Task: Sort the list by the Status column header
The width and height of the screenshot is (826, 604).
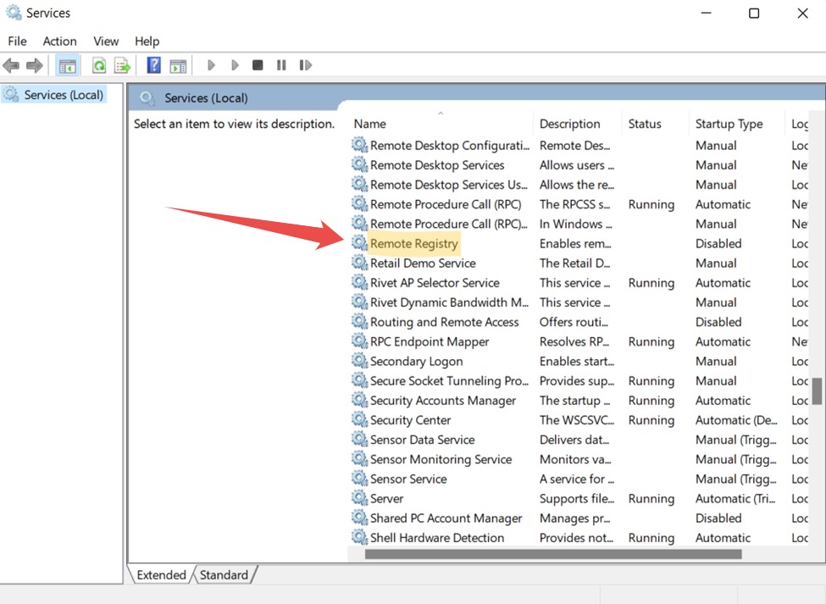Action: coord(645,124)
